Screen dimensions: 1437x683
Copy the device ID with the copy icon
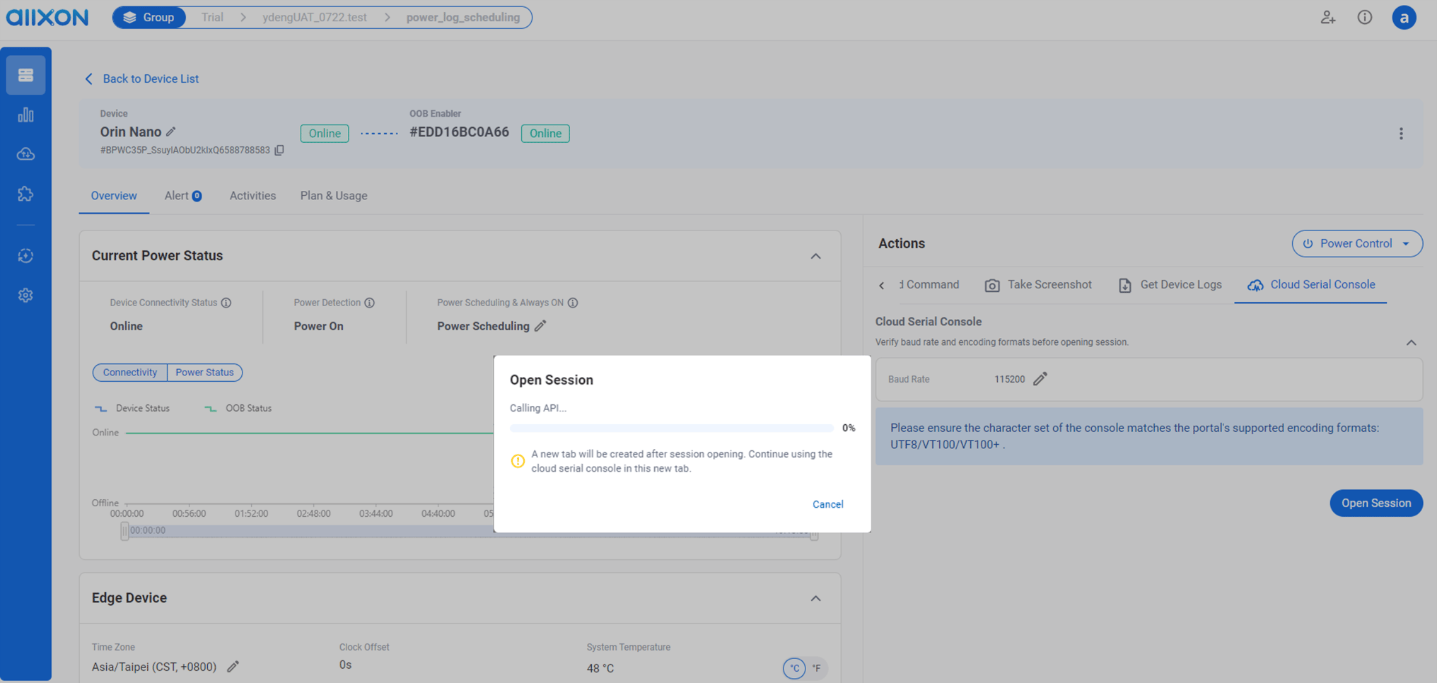point(279,150)
